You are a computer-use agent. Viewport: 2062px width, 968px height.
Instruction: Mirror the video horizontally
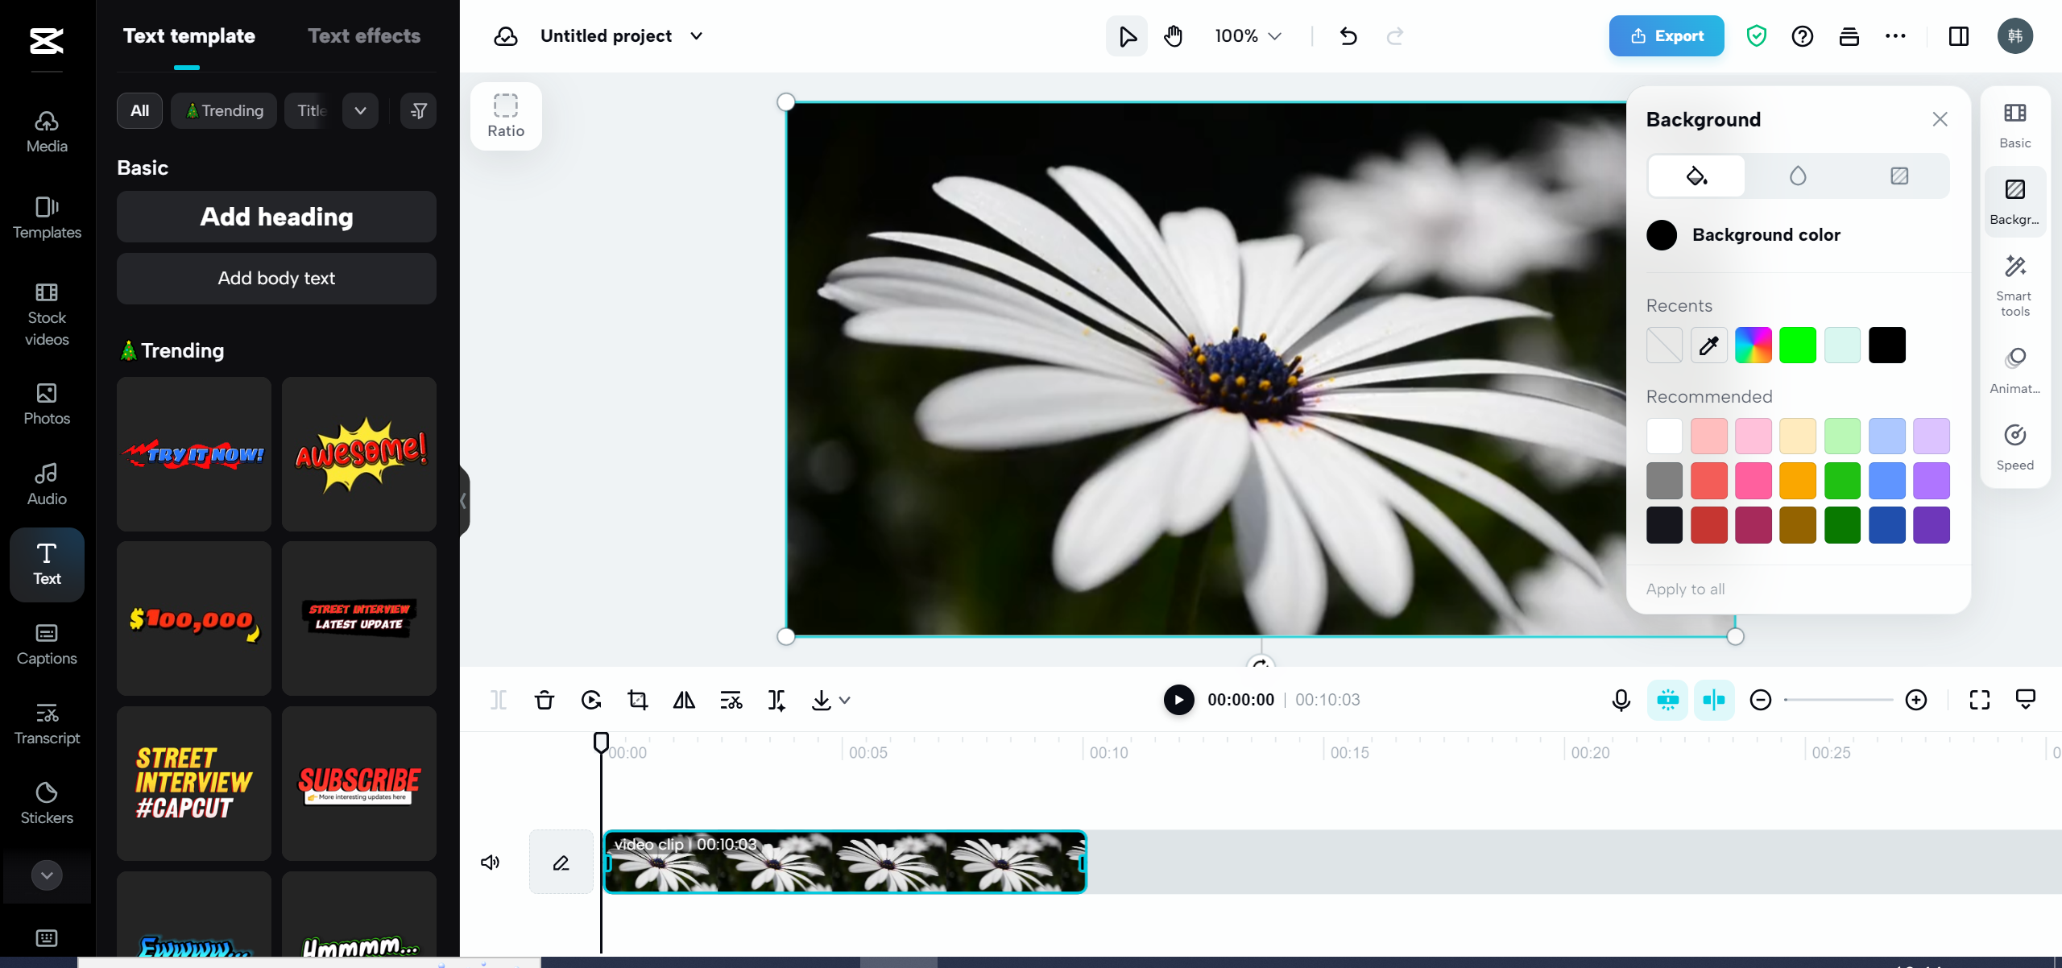pyautogui.click(x=684, y=700)
